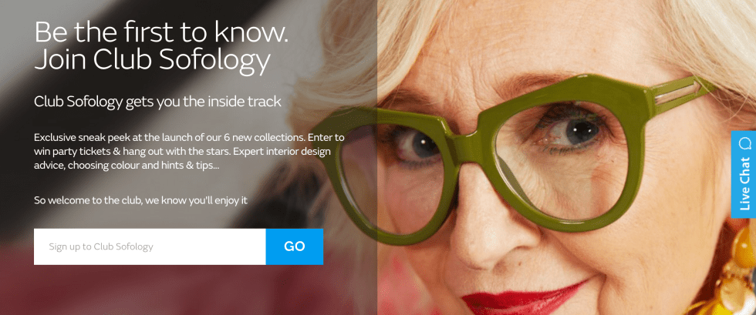Click the "Exclusive sneak peek" paragraph text
The image size is (756, 315).
click(x=189, y=151)
